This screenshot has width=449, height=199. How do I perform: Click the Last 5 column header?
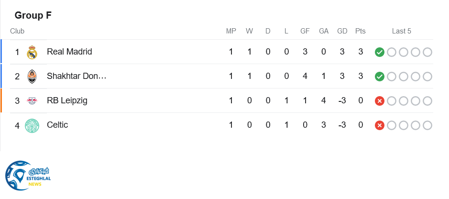(x=402, y=31)
